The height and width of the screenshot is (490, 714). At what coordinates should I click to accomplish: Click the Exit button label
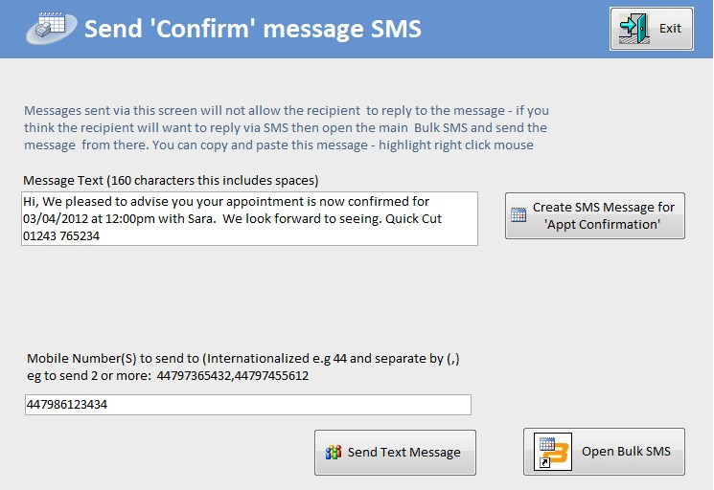pos(670,29)
